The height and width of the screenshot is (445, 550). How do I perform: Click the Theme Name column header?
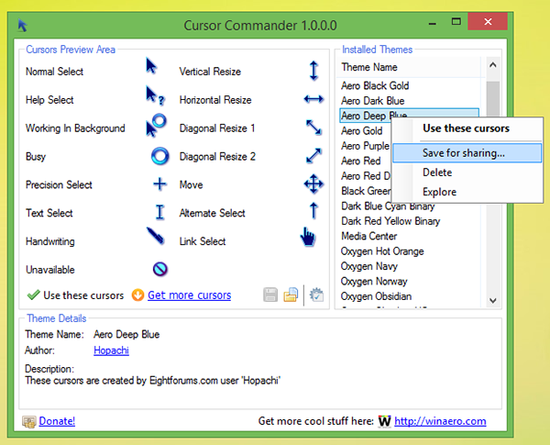(x=409, y=67)
